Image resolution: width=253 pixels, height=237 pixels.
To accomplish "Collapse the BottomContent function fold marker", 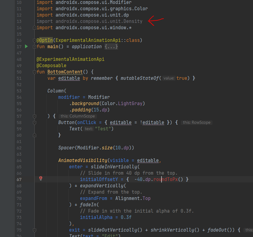I will (34, 72).
